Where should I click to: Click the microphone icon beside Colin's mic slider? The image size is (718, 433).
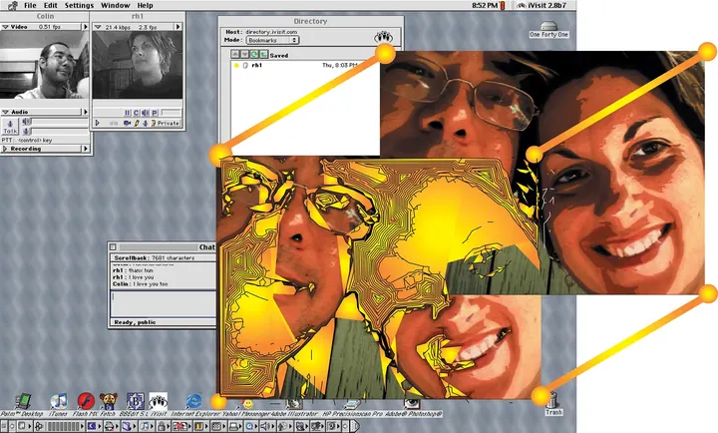(27, 132)
